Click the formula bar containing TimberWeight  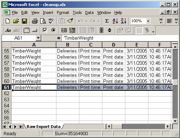(x=120, y=38)
